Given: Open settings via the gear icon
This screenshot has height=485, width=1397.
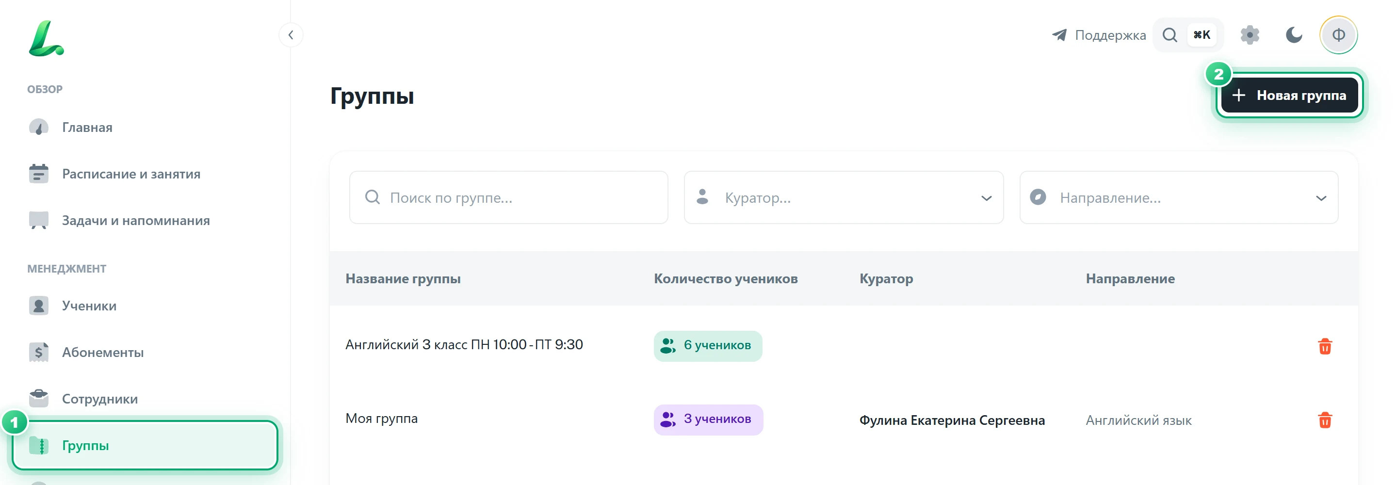Looking at the screenshot, I should click(x=1250, y=35).
